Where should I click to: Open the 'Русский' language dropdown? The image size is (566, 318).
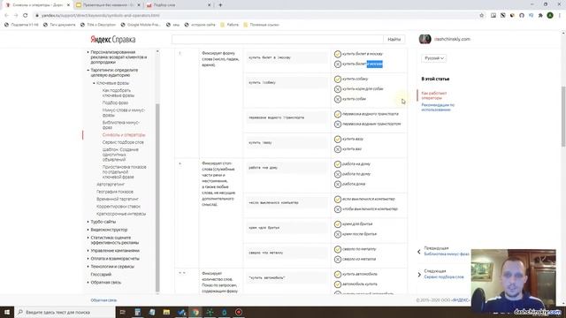coord(434,58)
